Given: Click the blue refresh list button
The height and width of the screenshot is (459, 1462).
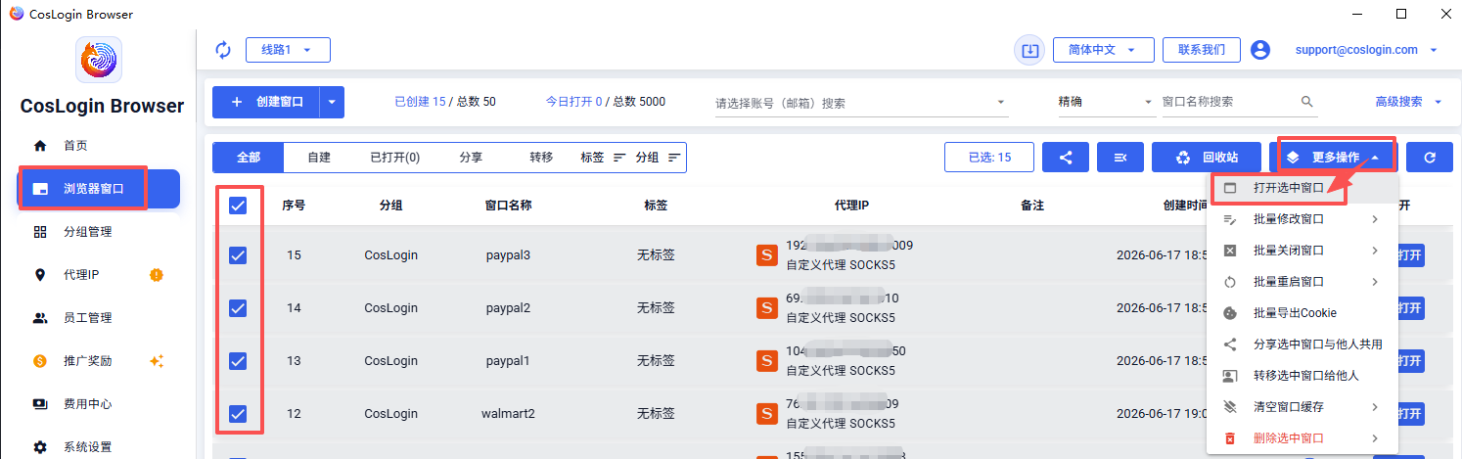Looking at the screenshot, I should (x=1429, y=157).
